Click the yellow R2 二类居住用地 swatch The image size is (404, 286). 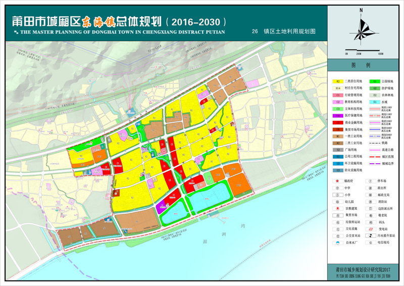338,81
